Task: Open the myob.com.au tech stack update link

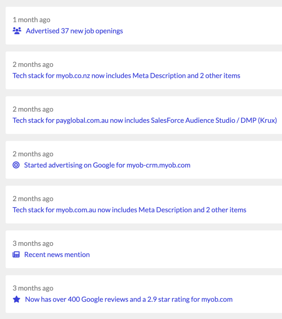Action: 129,210
